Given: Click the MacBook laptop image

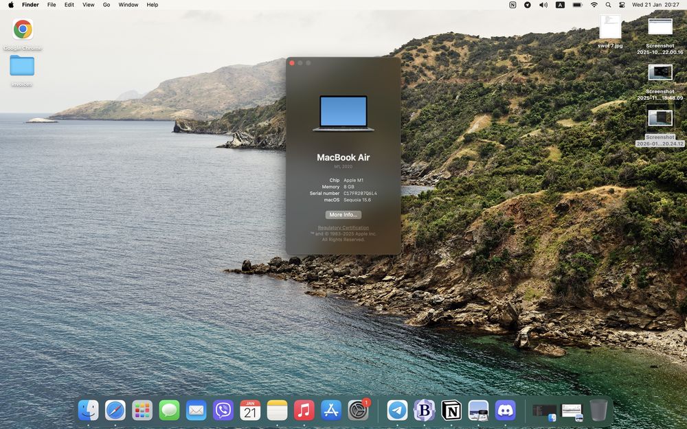Looking at the screenshot, I should (x=343, y=113).
